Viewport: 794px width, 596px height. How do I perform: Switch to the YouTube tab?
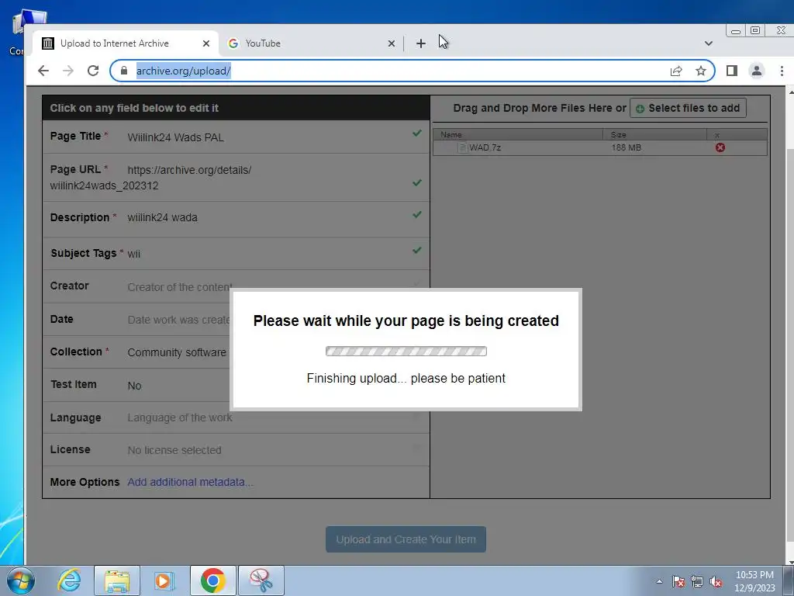(x=312, y=43)
